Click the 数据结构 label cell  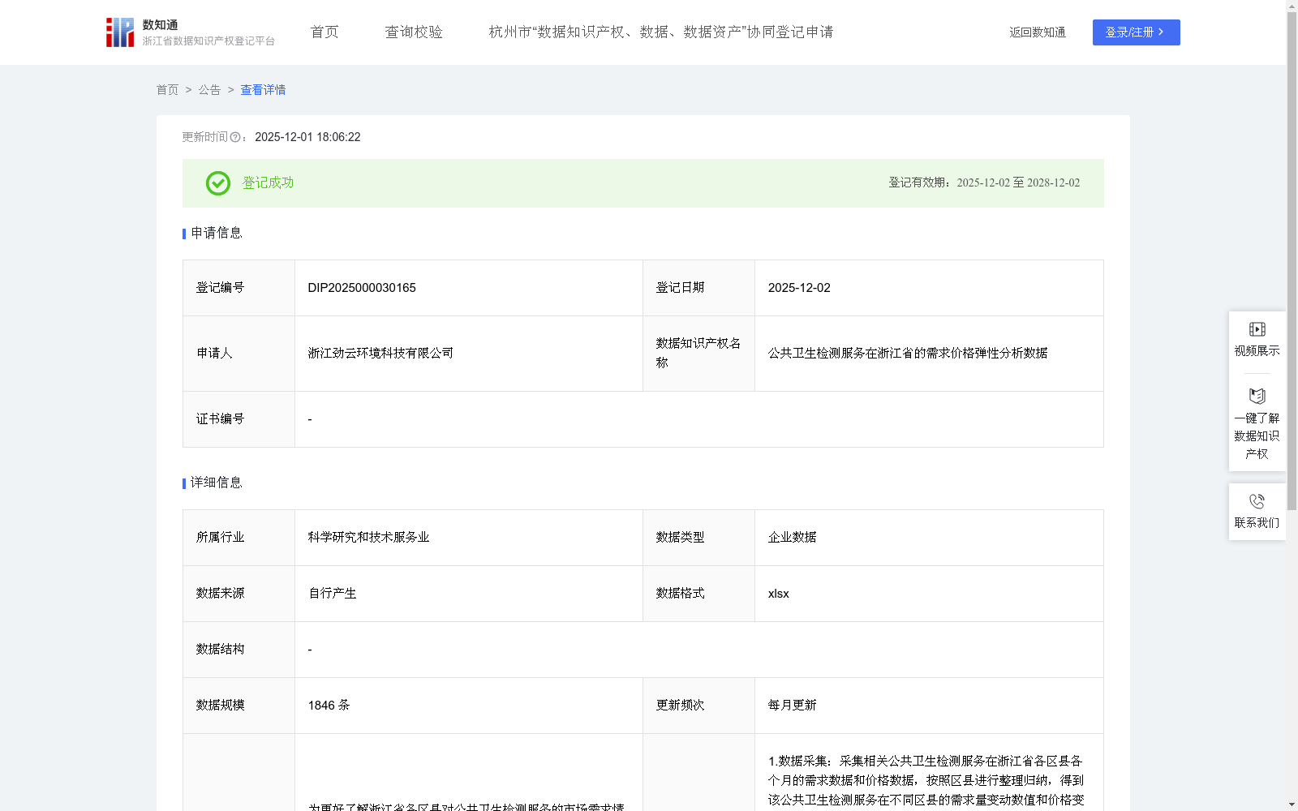[x=239, y=650]
